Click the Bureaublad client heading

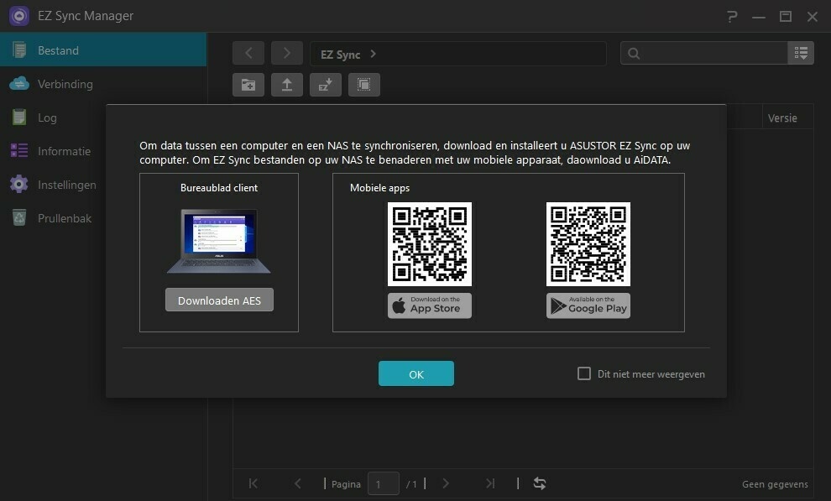(x=219, y=188)
